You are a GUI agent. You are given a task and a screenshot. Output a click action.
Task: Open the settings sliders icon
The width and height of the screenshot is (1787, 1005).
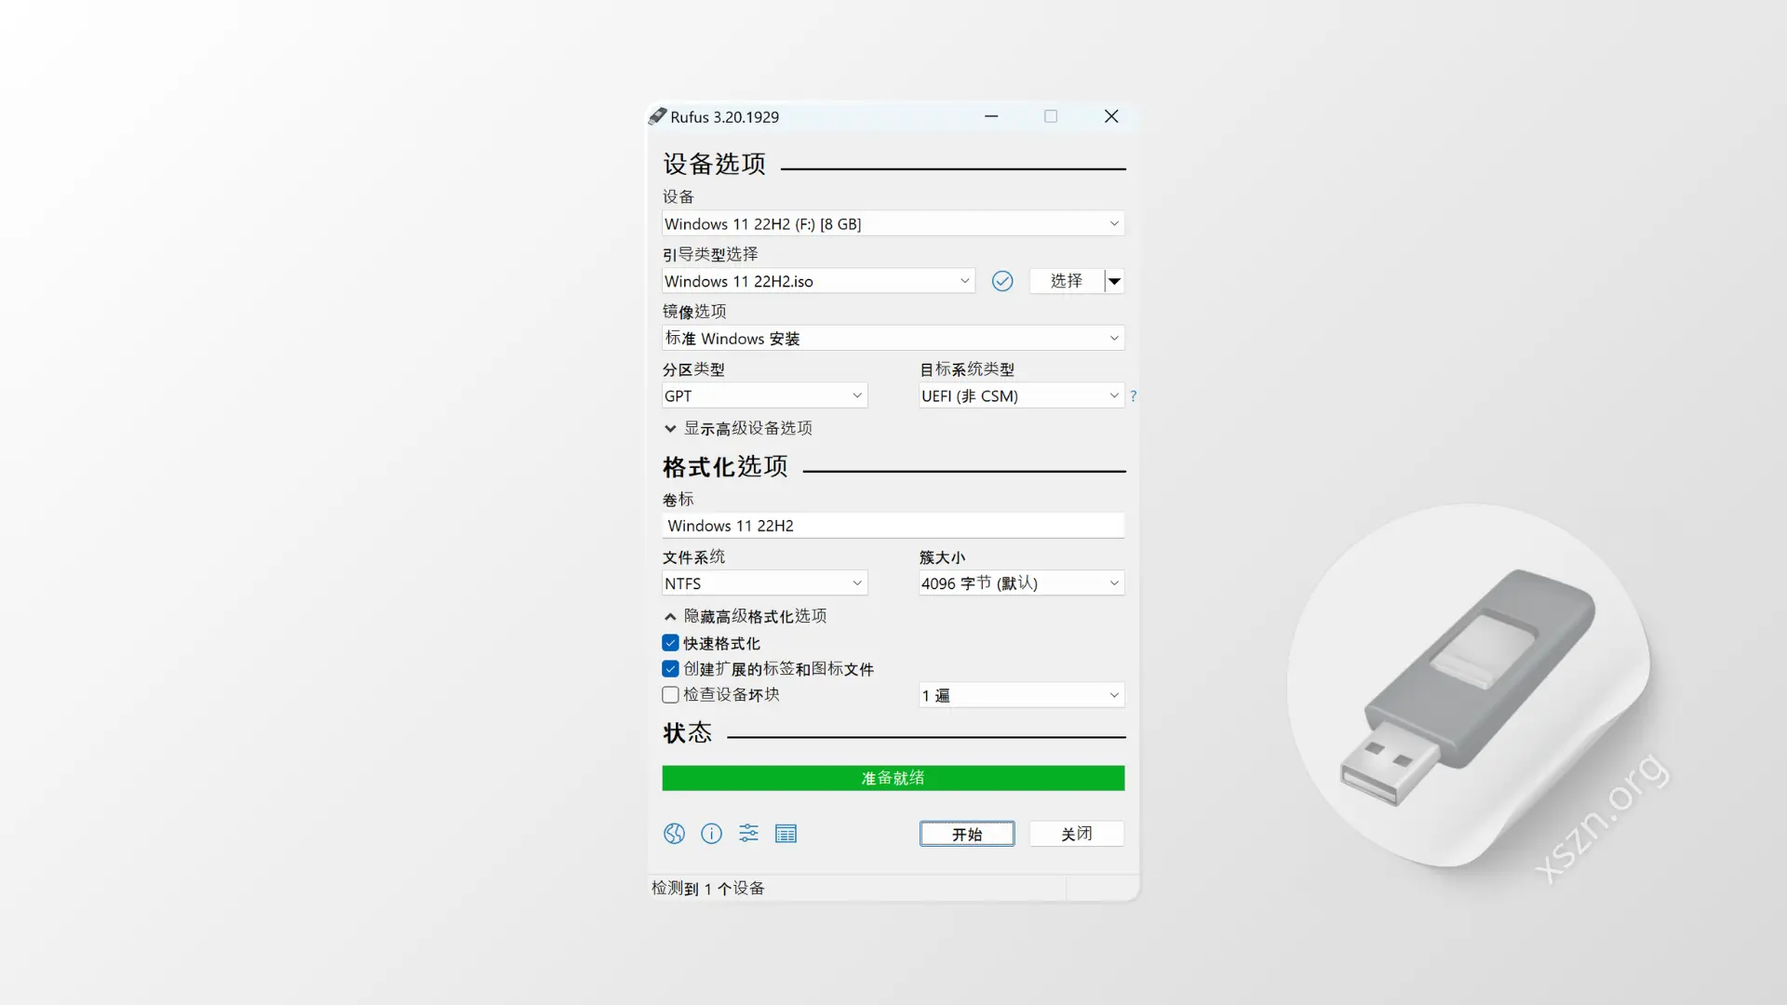click(x=748, y=833)
